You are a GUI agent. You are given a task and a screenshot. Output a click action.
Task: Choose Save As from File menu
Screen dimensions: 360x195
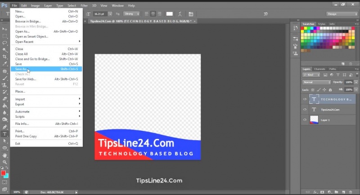(x=46, y=69)
